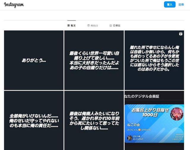Click the grid icon beside 貼文
The height and width of the screenshot is (150, 190).
point(69,26)
